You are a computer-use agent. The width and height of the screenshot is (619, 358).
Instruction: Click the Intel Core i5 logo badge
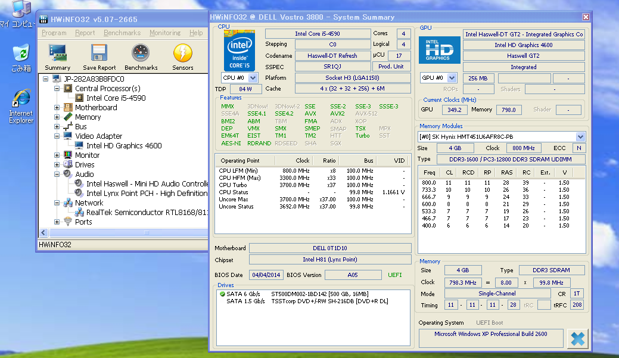[239, 51]
